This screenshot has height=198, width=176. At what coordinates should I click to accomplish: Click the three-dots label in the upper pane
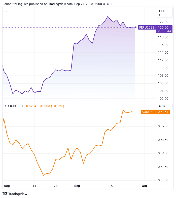(x=6, y=11)
